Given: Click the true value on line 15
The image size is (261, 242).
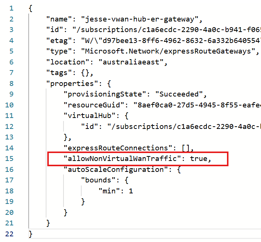Looking at the screenshot, I should (199, 159).
